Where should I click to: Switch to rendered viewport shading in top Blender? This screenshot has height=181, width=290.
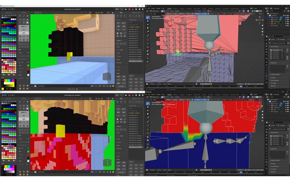[x=261, y=11]
